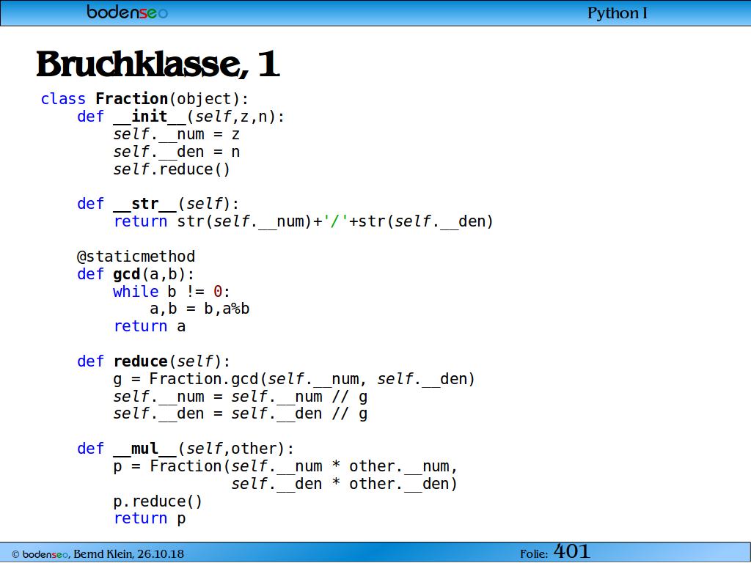Click the 'self.__num = z' line

[x=176, y=134]
